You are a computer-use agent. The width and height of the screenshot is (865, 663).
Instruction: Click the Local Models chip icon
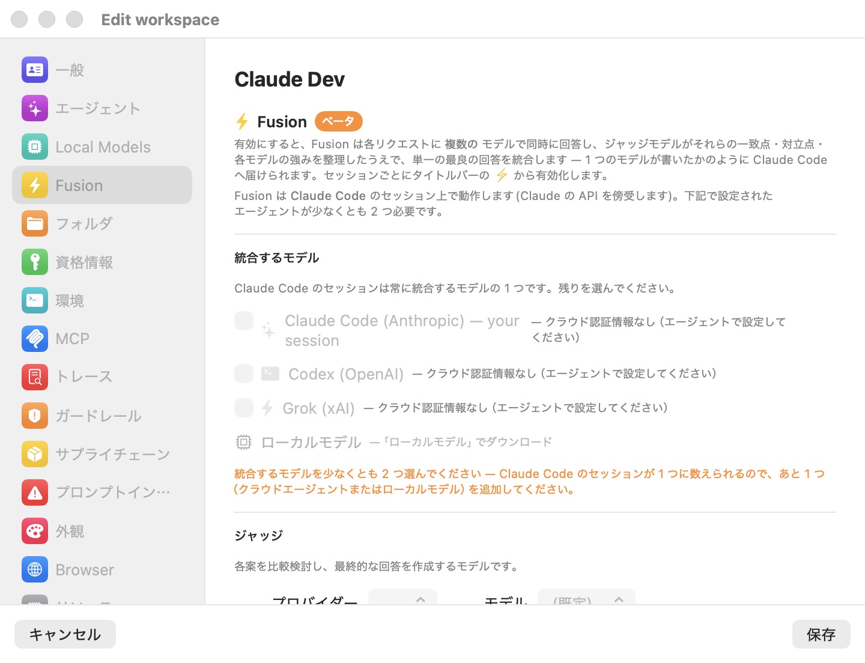click(35, 147)
